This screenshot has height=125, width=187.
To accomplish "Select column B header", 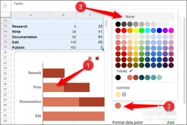I will (x=64, y=15).
